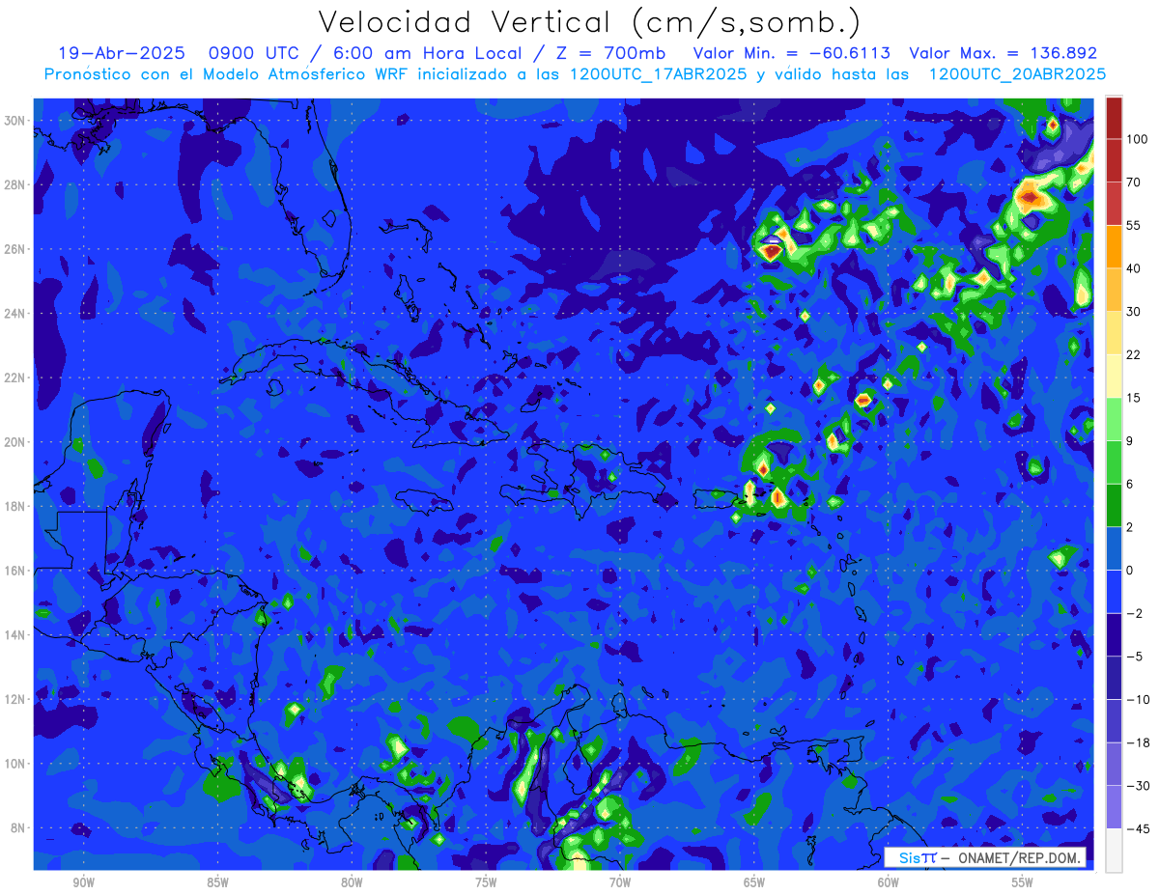Image resolution: width=1159 pixels, height=895 pixels.
Task: Click the colorbar value '9'
Action: 1130,441
